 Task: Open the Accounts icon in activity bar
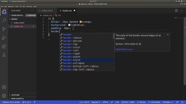[x=4, y=87]
